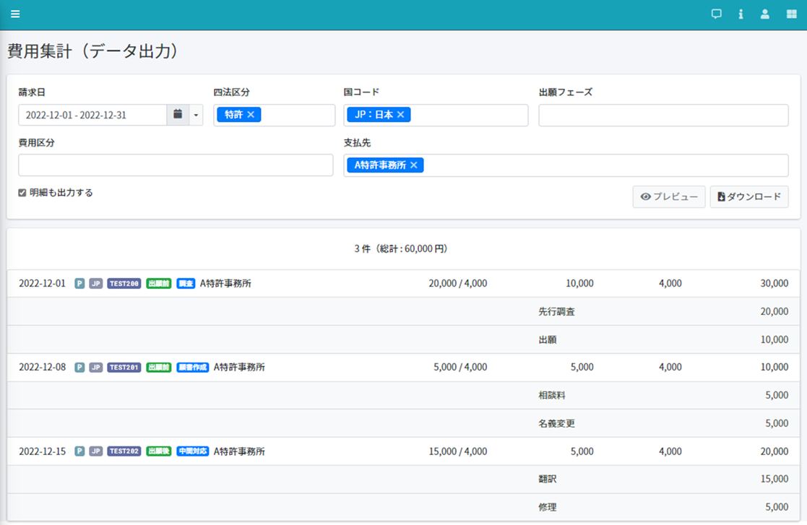Click the 特許 tag label

click(233, 115)
